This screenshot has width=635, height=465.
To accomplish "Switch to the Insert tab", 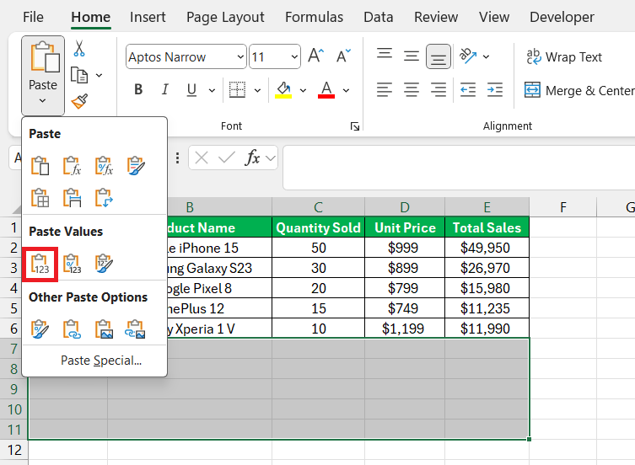I will click(x=148, y=17).
